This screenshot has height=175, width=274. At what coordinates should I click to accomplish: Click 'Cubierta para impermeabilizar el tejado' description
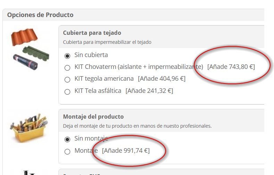pyautogui.click(x=107, y=42)
